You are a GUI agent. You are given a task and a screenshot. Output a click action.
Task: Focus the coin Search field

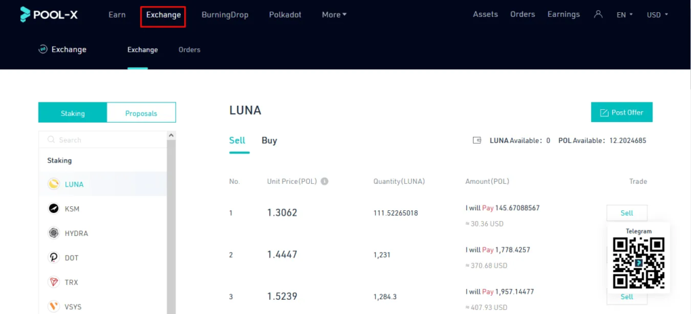(x=103, y=140)
